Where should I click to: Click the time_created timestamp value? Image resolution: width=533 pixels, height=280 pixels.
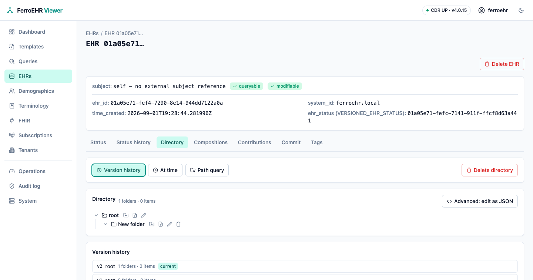pos(170,113)
